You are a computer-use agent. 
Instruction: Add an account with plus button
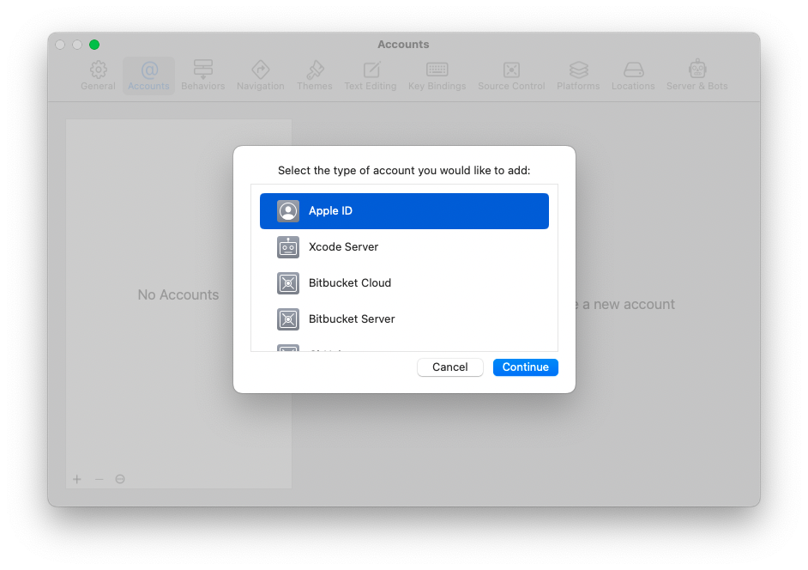(77, 479)
